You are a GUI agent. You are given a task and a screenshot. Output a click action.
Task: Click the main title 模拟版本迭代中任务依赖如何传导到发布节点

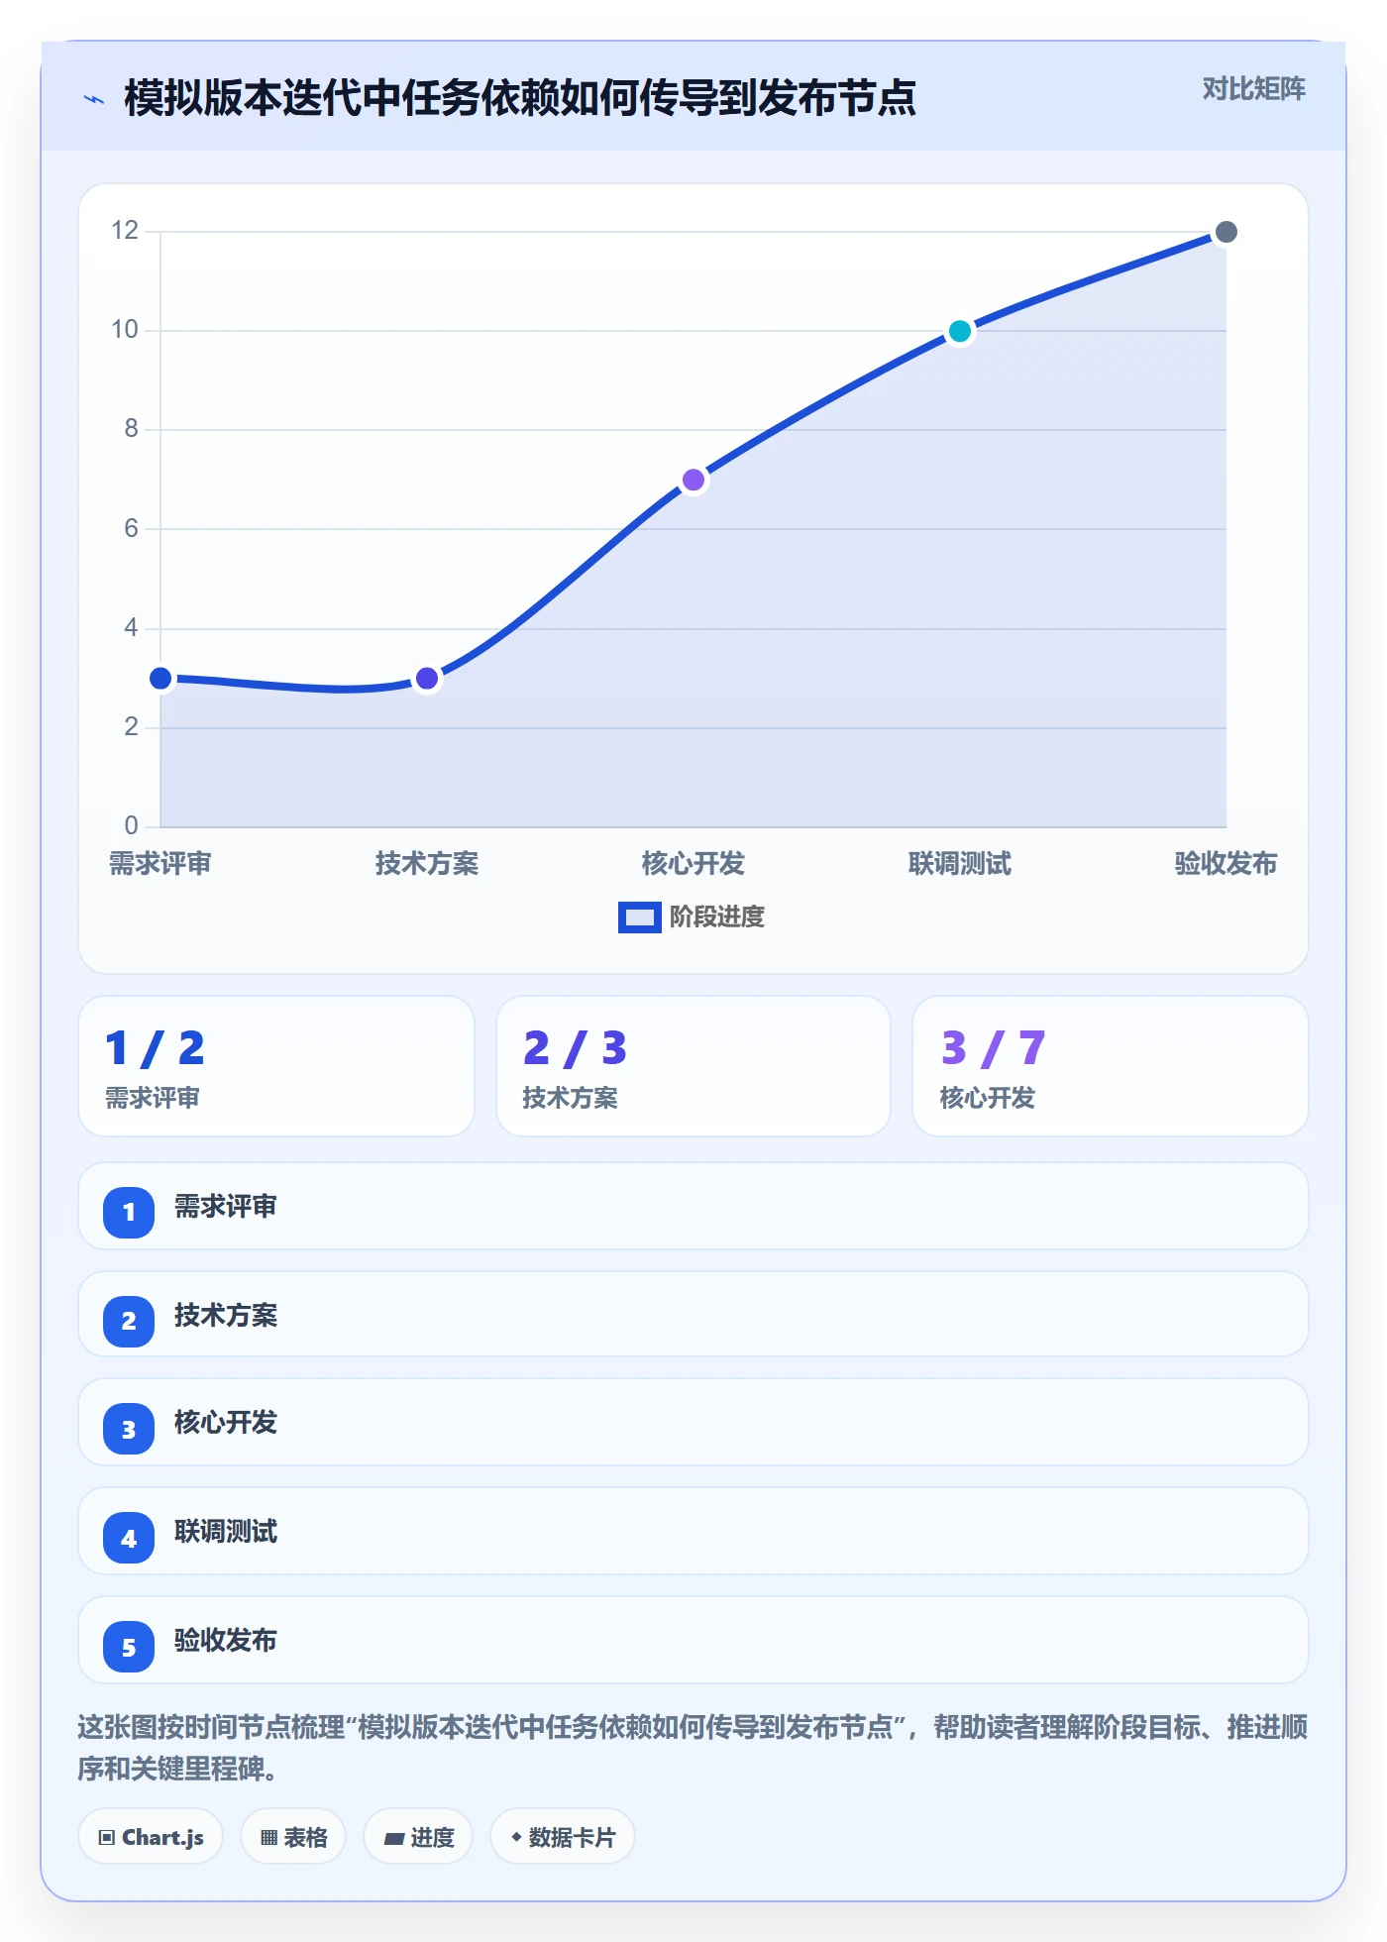coord(520,98)
